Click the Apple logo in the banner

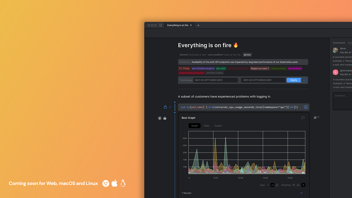coord(114,183)
